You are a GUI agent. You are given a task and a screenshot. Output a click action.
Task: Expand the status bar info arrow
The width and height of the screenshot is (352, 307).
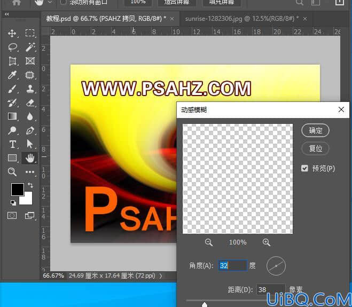pyautogui.click(x=161, y=276)
